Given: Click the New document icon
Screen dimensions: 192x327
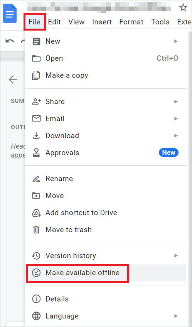Looking at the screenshot, I should click(x=36, y=41).
